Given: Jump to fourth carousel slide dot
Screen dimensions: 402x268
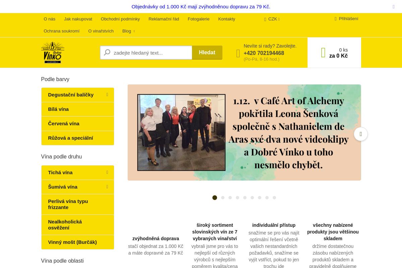Looking at the screenshot, I should [238, 198].
